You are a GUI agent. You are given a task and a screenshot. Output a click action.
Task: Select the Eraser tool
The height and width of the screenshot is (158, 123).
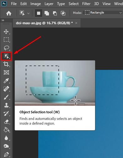(x=6, y=122)
